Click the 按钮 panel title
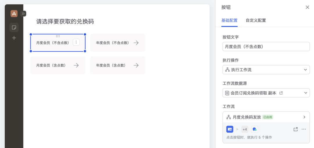The height and width of the screenshot is (148, 314). pos(226,8)
